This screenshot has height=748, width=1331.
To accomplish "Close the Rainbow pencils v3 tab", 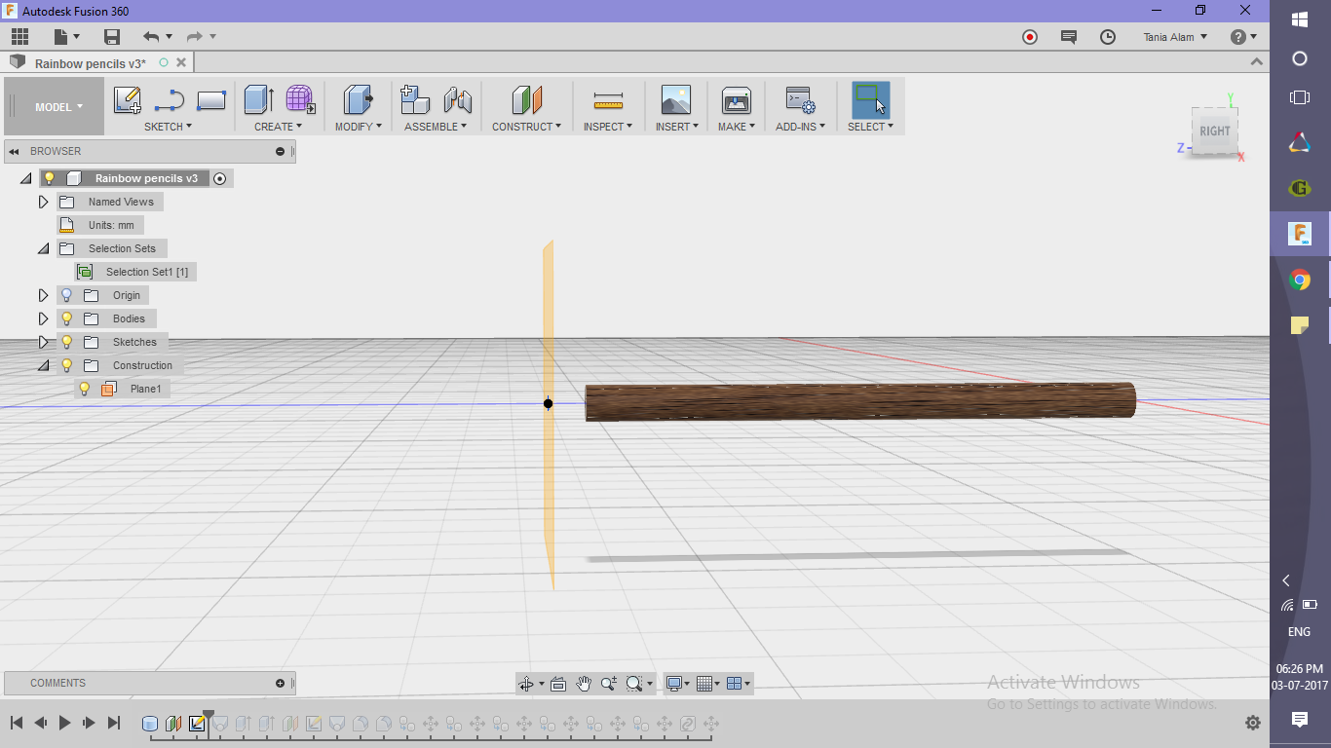I will (181, 62).
